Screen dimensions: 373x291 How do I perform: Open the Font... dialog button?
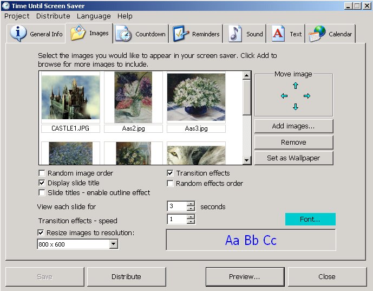click(x=310, y=219)
